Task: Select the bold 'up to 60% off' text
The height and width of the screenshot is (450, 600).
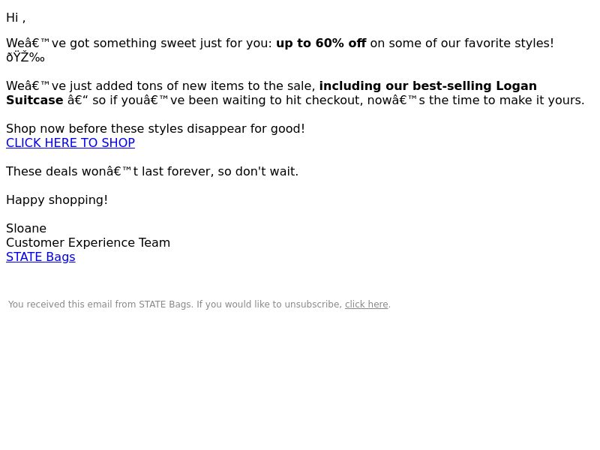Action: click(x=321, y=43)
